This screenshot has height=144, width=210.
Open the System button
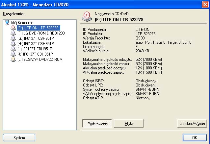pyautogui.click(x=19, y=138)
